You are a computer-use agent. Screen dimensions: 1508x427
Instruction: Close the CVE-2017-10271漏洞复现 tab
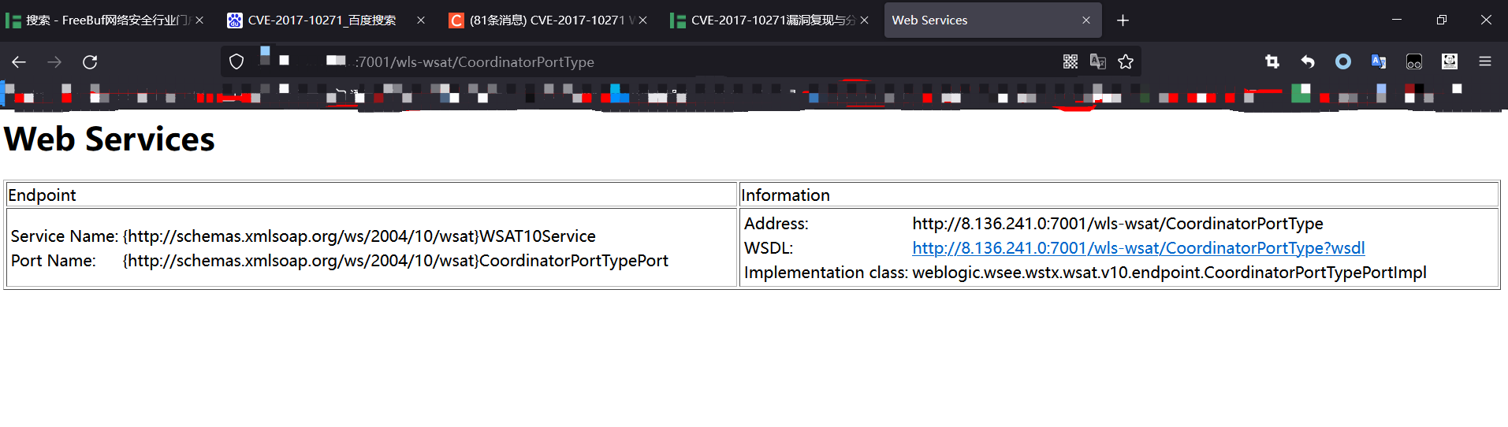(865, 20)
